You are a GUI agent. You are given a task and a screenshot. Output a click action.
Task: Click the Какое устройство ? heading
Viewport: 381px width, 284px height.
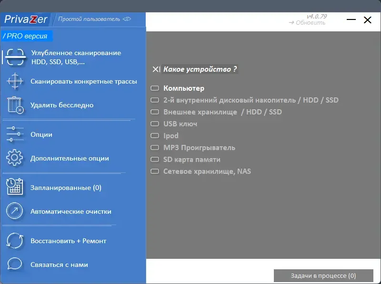coord(200,69)
